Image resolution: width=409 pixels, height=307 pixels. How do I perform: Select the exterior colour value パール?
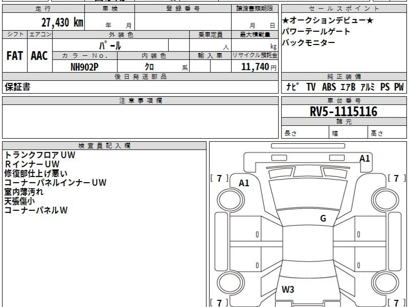(x=110, y=45)
